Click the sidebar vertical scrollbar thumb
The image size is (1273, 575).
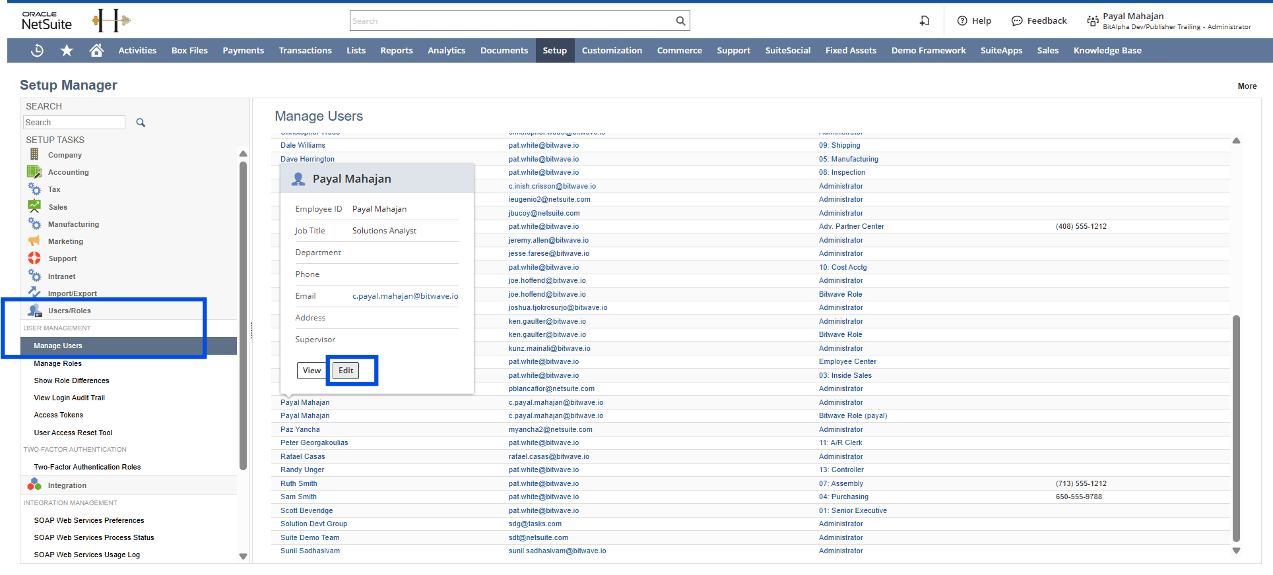243,315
